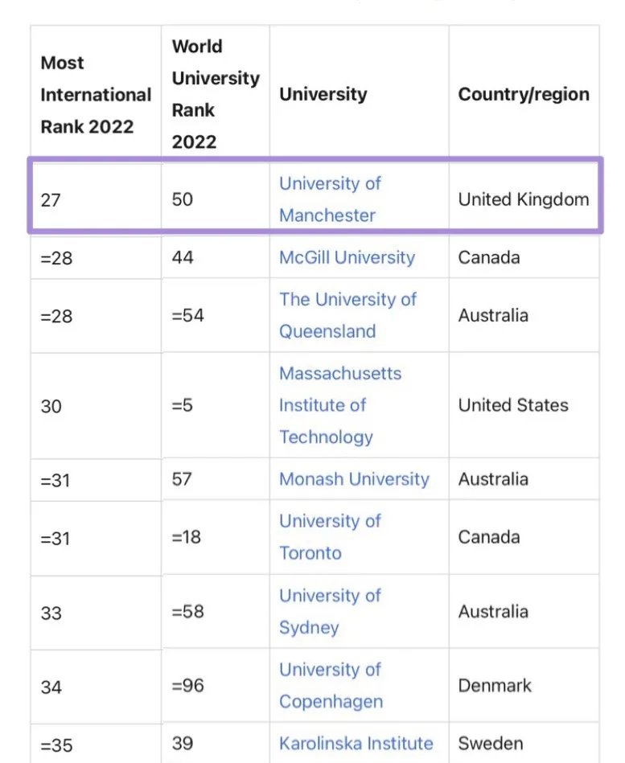Open the University of Manchester link
Image resolution: width=625 pixels, height=763 pixels.
tap(330, 199)
